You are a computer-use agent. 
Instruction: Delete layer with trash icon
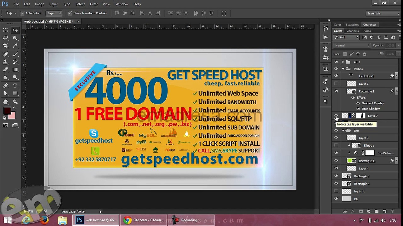click(x=392, y=212)
